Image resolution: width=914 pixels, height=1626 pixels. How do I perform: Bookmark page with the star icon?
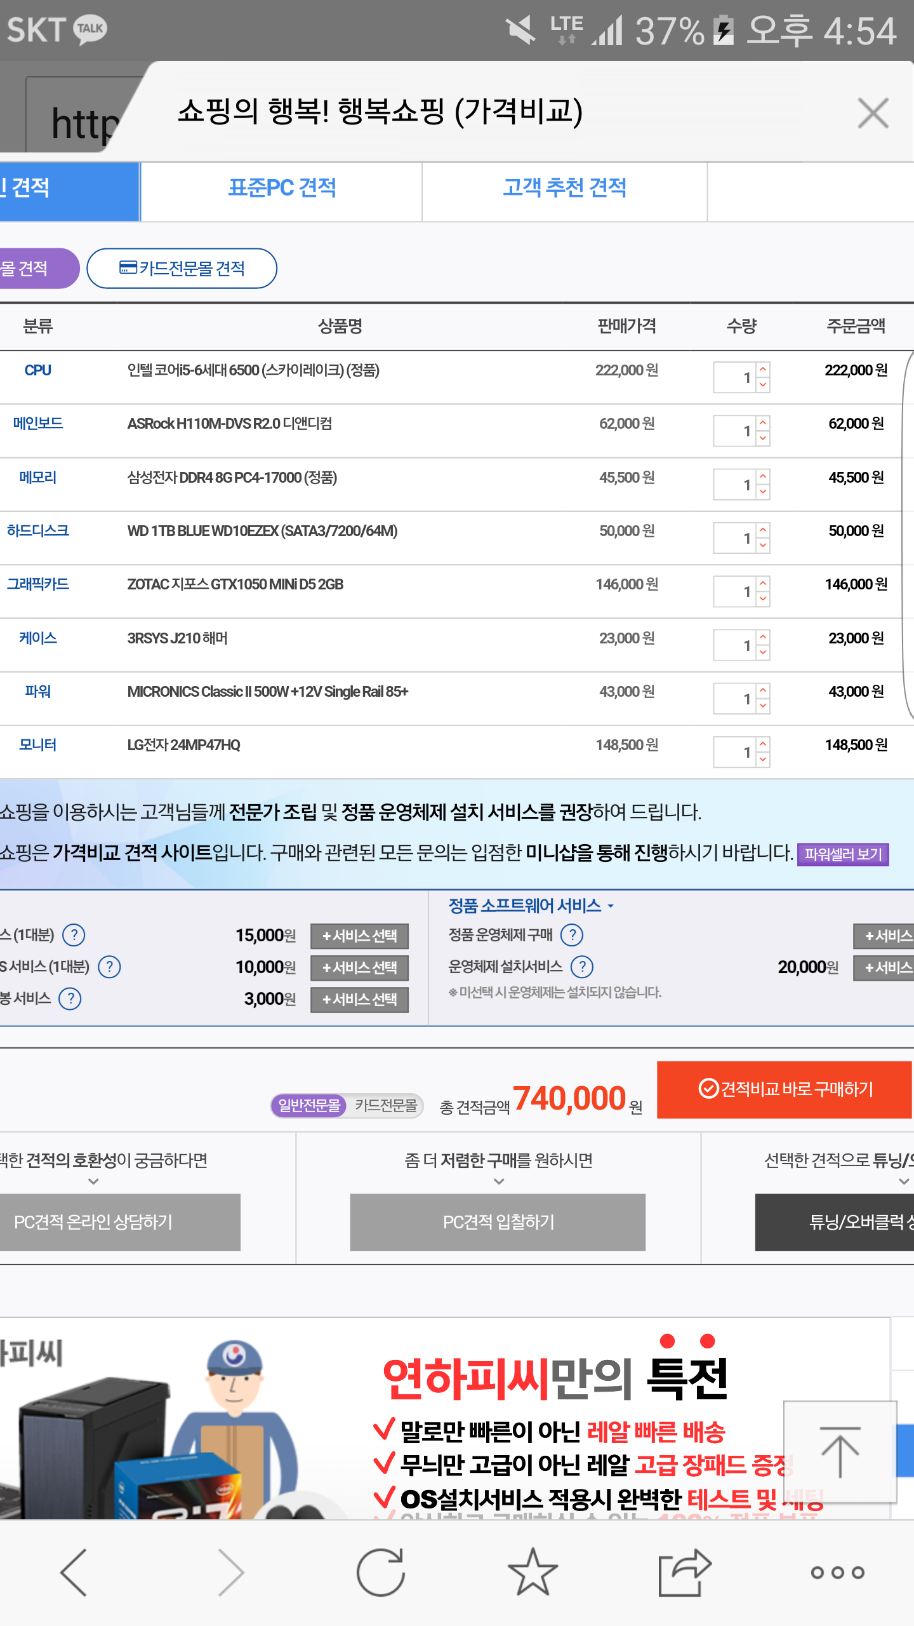(x=533, y=1572)
